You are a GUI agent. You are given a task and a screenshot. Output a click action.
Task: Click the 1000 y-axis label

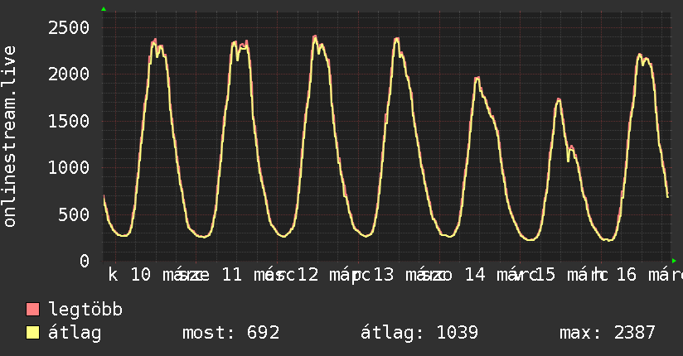(69, 167)
